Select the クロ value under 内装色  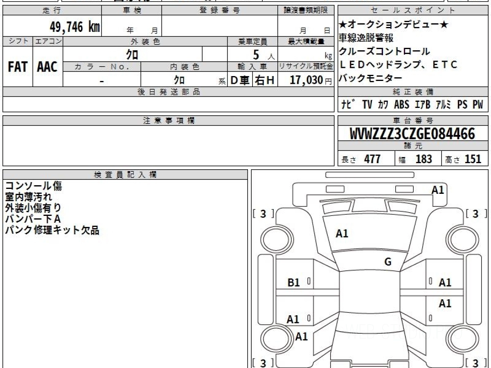click(x=179, y=80)
